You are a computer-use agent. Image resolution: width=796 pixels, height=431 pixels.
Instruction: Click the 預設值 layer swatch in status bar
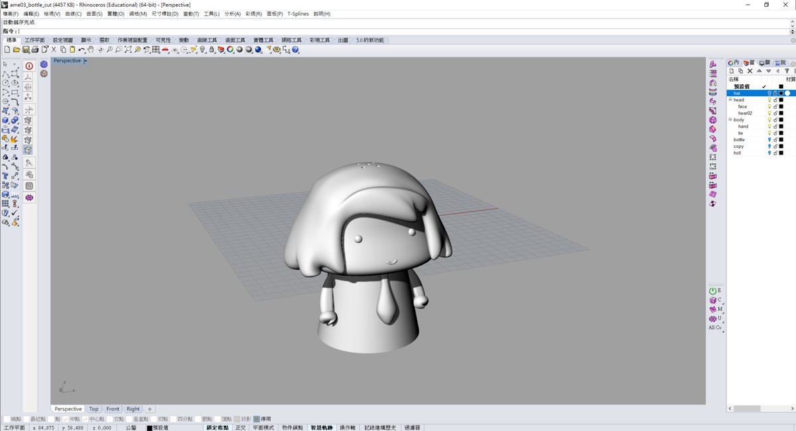(149, 428)
